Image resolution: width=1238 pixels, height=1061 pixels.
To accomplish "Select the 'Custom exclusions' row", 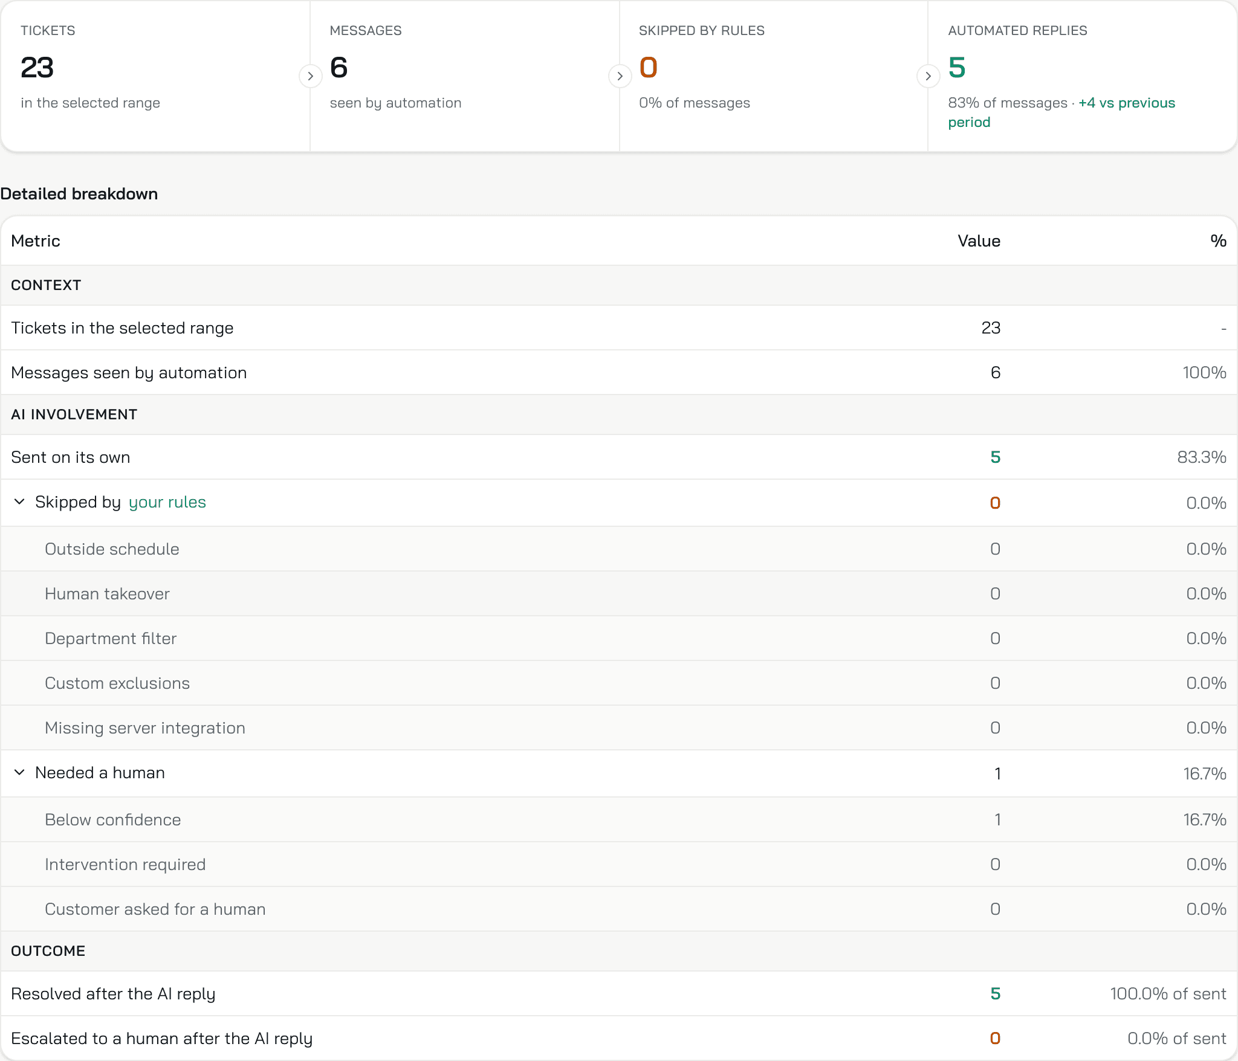I will [x=619, y=683].
